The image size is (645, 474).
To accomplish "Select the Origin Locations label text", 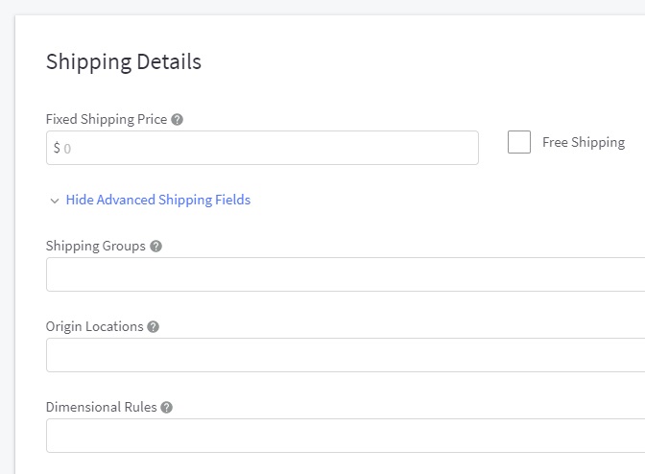I will pyautogui.click(x=94, y=326).
